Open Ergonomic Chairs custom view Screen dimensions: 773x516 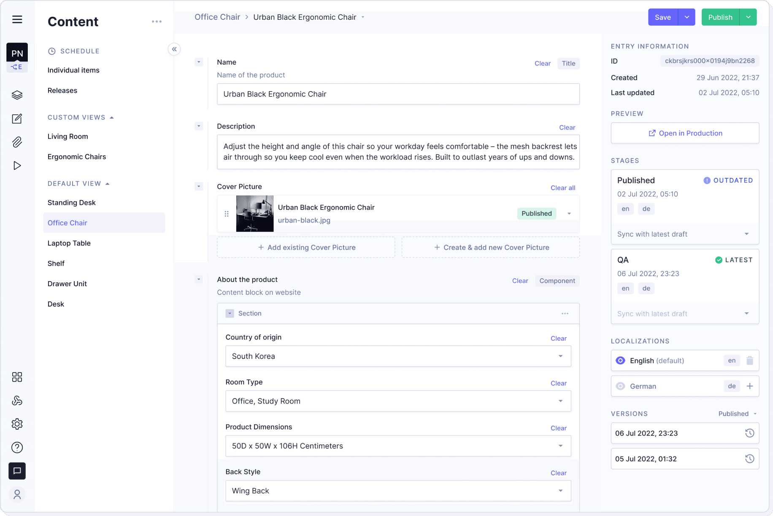click(x=77, y=157)
